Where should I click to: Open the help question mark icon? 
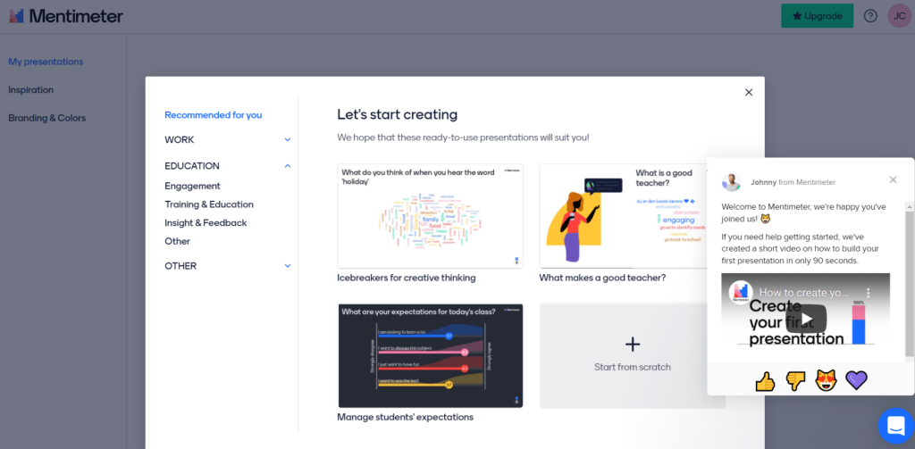click(869, 16)
